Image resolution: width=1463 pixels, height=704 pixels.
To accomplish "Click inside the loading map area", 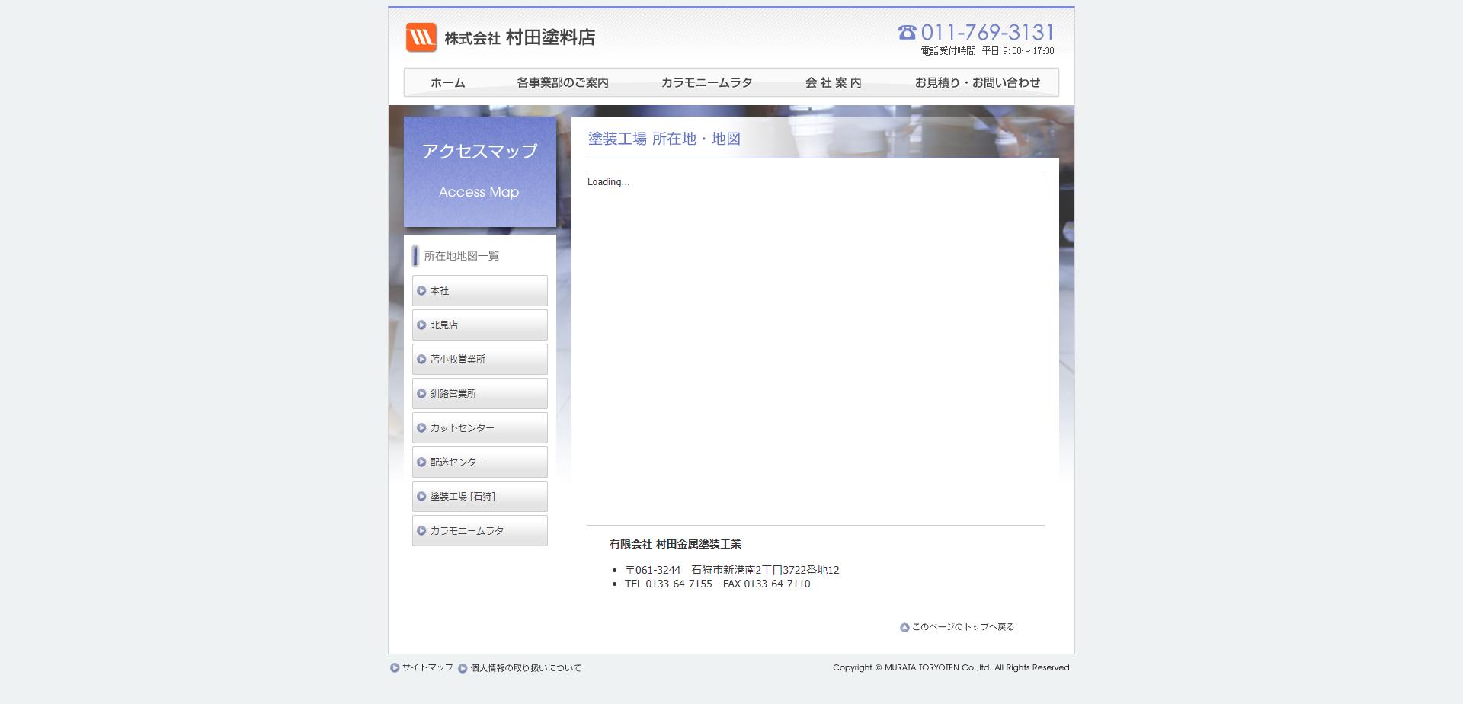I will (815, 350).
